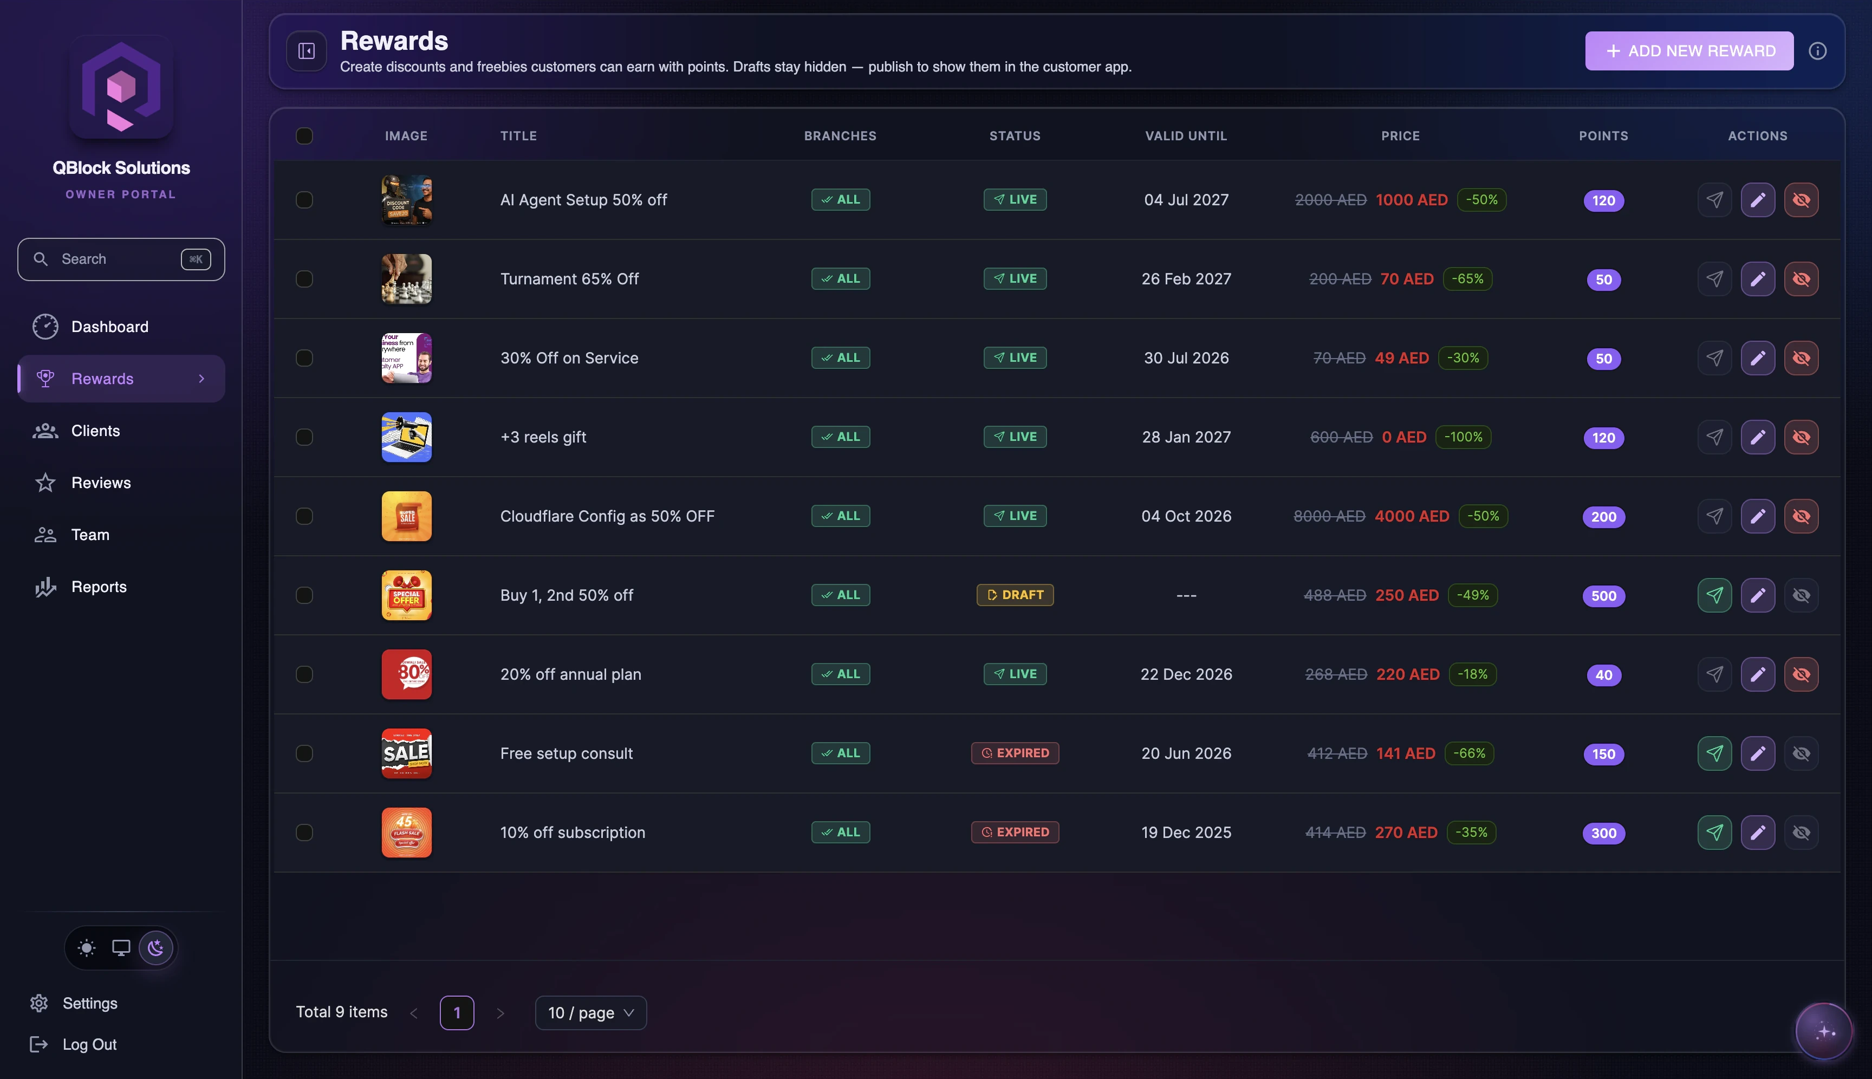The width and height of the screenshot is (1872, 1079).
Task: Click the Points column header
Action: click(x=1604, y=135)
